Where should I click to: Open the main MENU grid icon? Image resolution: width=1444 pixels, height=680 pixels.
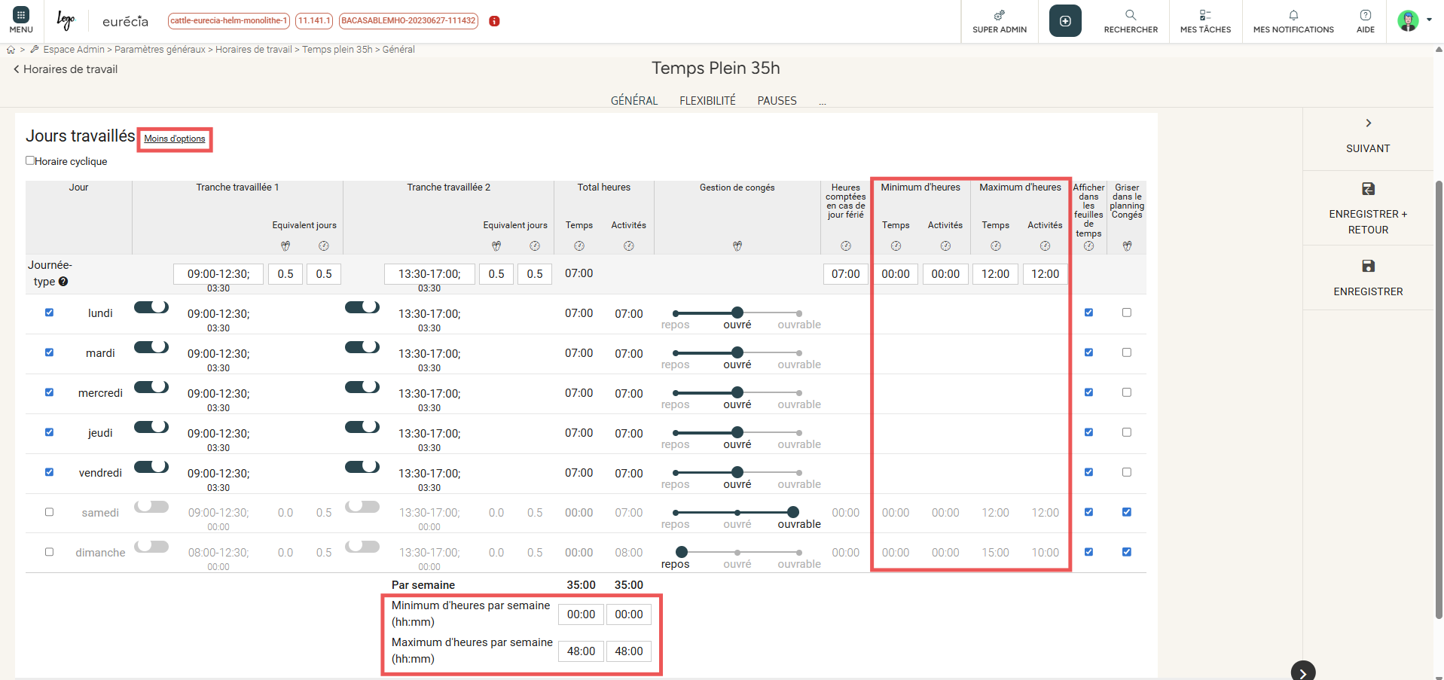point(21,16)
